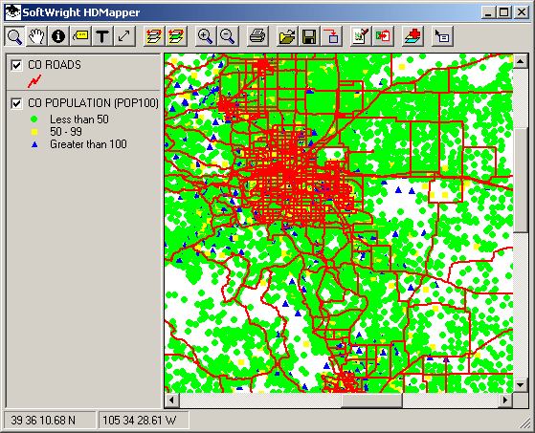Choose the yellow label tag tool
The height and width of the screenshot is (433, 535).
pyautogui.click(x=80, y=36)
